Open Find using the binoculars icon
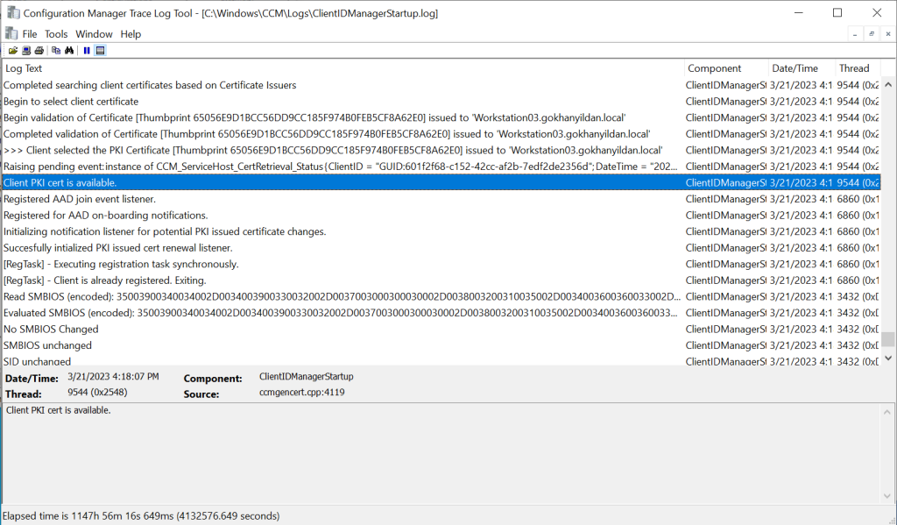The image size is (897, 525). click(x=69, y=50)
